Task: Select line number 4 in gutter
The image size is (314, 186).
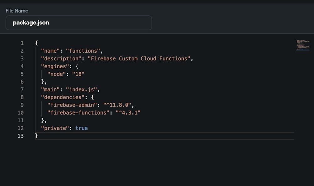Action: pyautogui.click(x=22, y=66)
